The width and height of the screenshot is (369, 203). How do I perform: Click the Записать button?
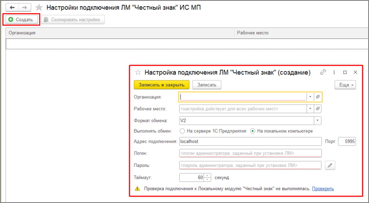coord(207,85)
